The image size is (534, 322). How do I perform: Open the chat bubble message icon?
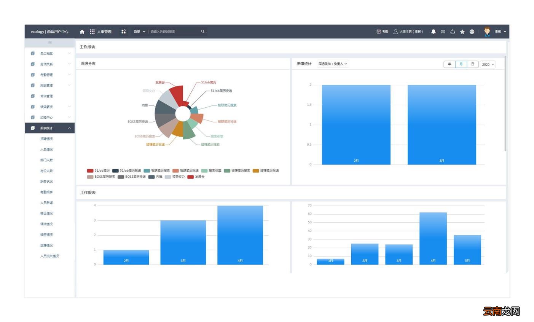(x=472, y=32)
